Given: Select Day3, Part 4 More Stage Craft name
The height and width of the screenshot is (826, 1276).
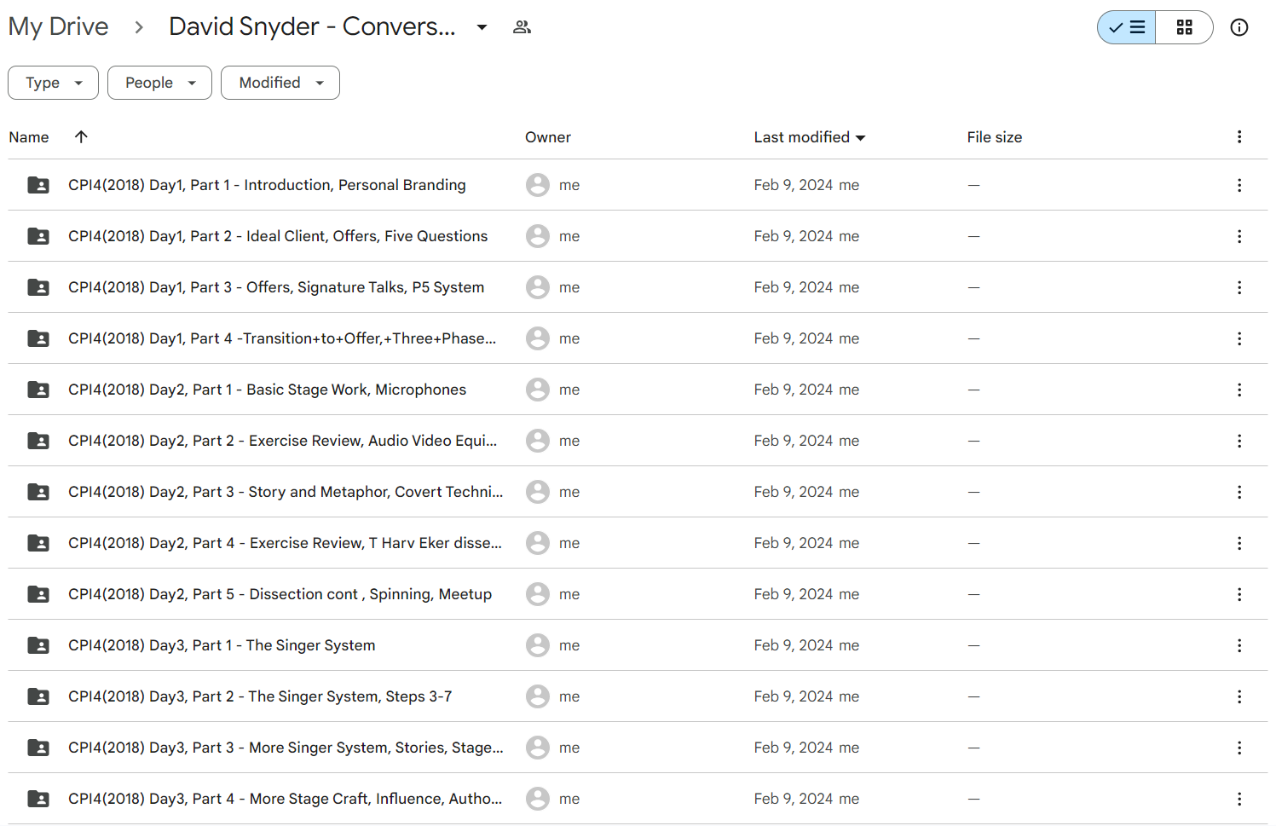Looking at the screenshot, I should point(286,799).
